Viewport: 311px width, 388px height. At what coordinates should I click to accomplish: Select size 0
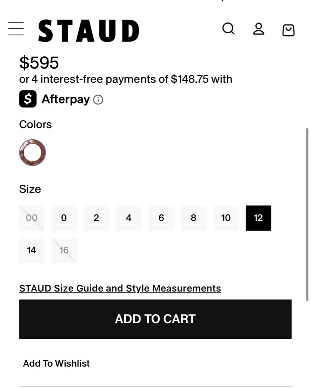(64, 218)
